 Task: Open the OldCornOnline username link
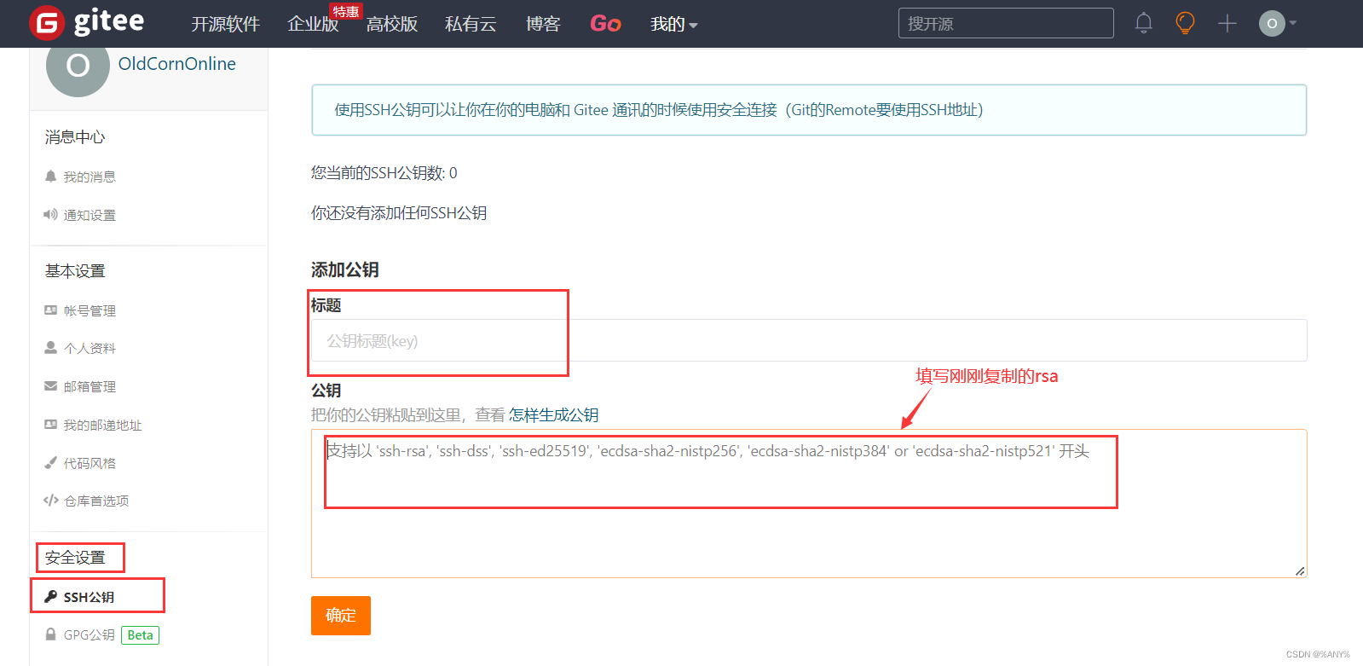tap(176, 64)
